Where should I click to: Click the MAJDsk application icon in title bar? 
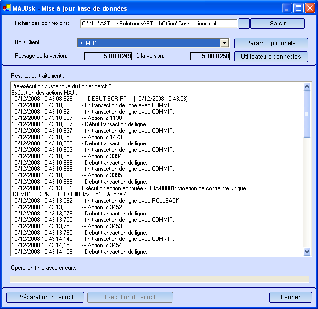coord(7,8)
